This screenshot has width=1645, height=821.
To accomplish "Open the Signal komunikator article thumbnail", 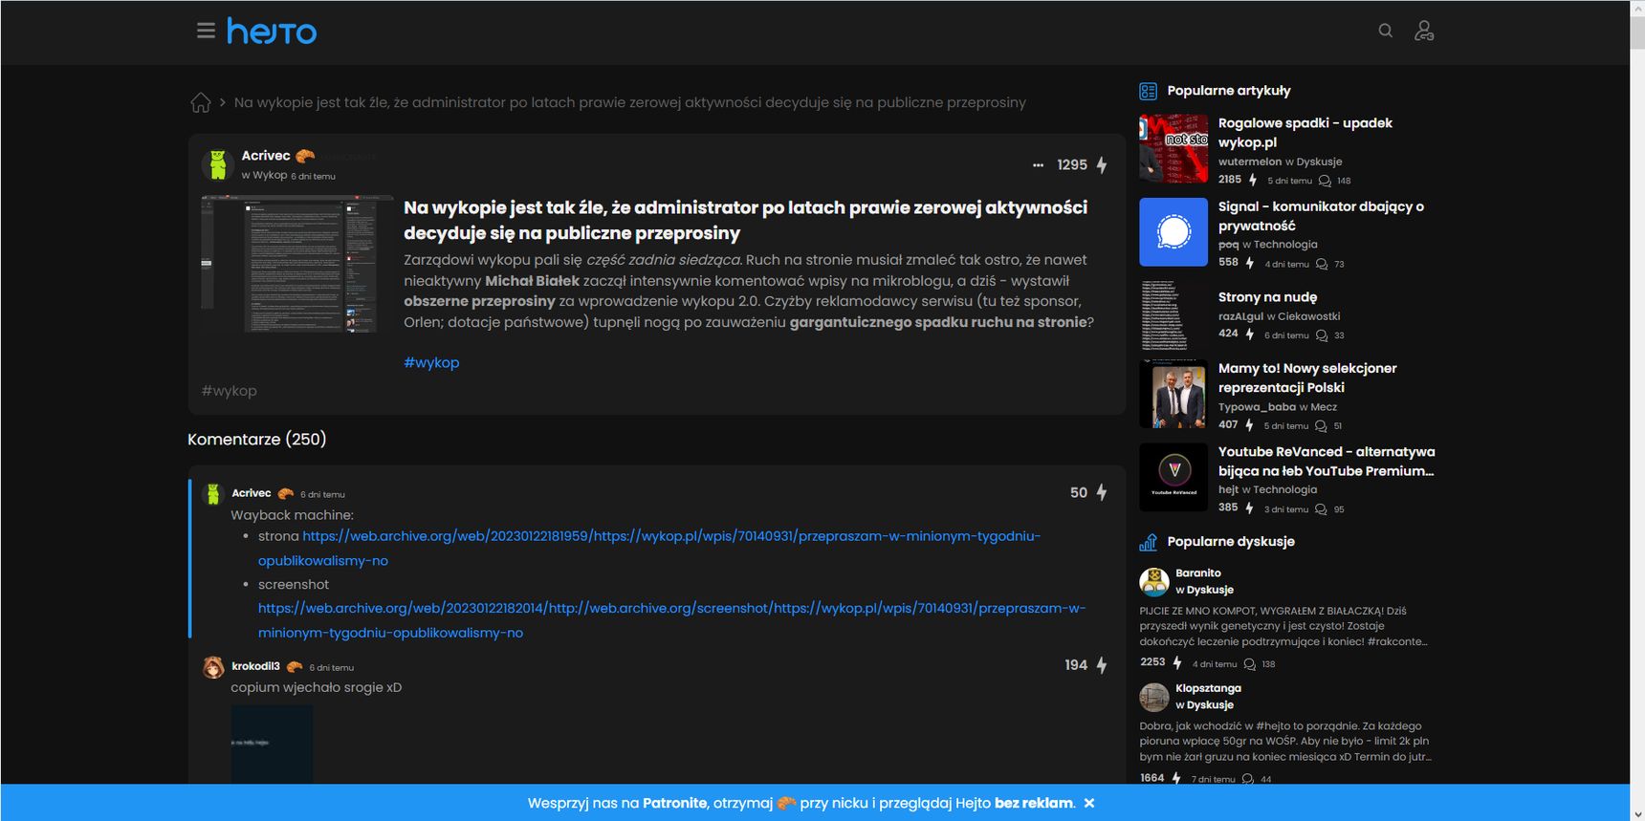I will coord(1173,231).
